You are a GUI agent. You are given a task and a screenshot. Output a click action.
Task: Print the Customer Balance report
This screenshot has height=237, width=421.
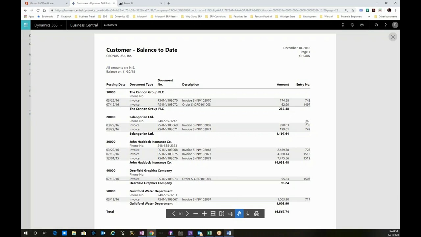[257, 214]
